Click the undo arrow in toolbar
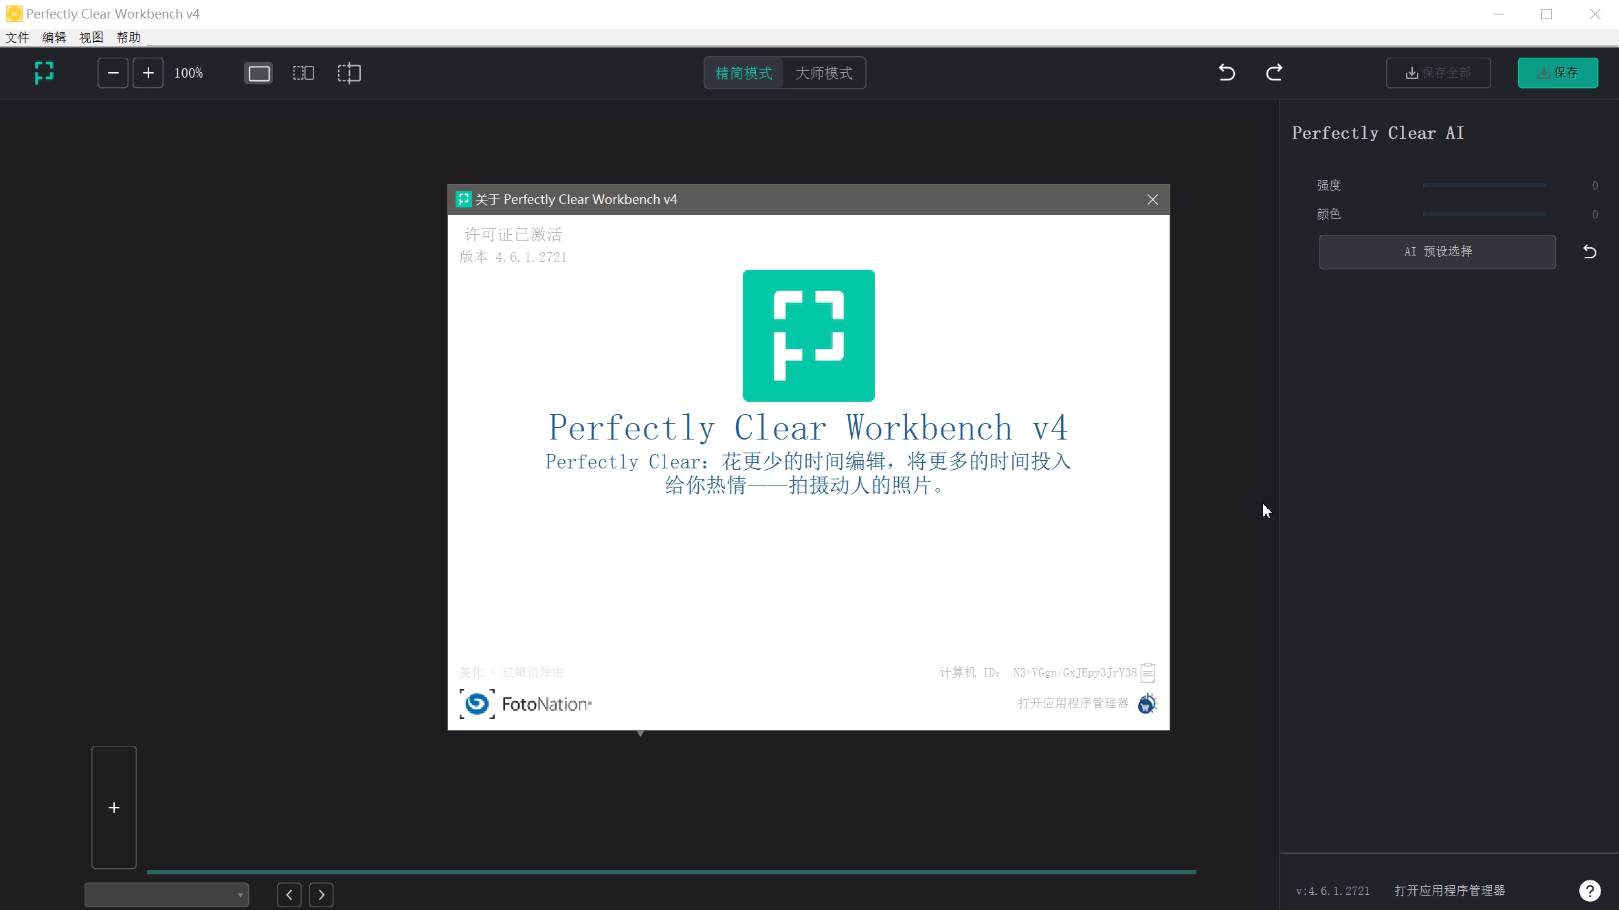 pos(1227,73)
